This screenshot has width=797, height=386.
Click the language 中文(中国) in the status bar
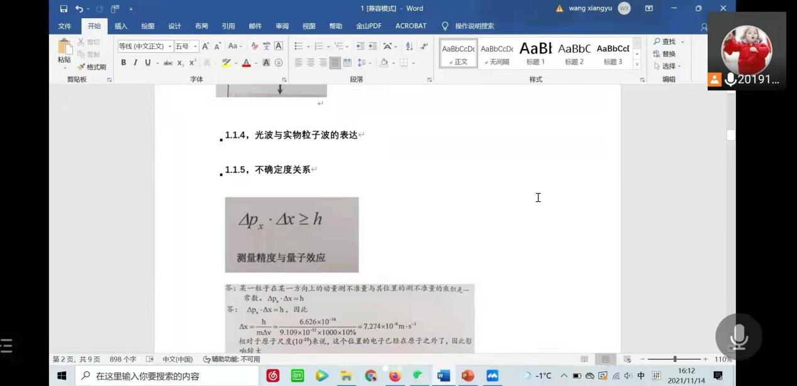(x=177, y=359)
